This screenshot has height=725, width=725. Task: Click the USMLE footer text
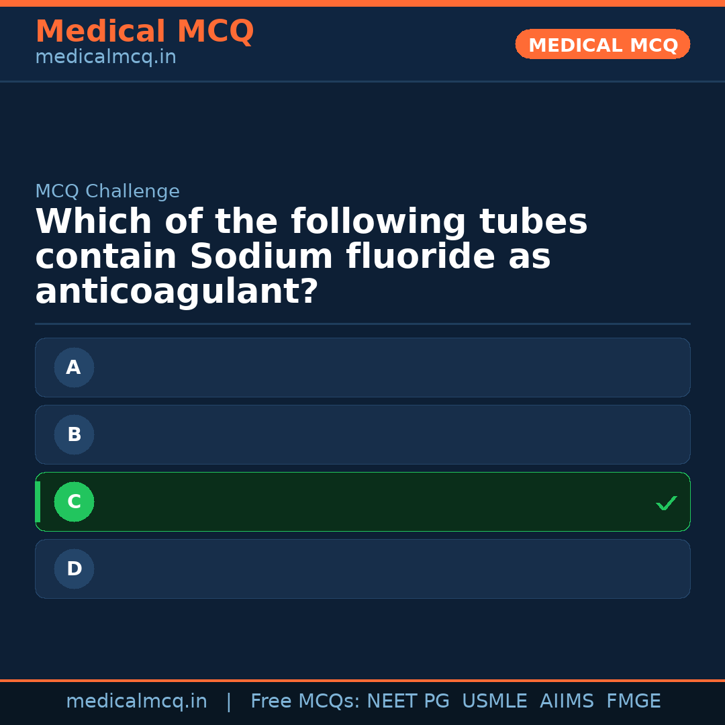(494, 702)
